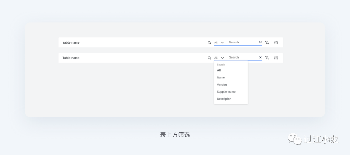Expand the All dropdown chevron in the top toolbar
350x155 pixels.
pos(222,42)
